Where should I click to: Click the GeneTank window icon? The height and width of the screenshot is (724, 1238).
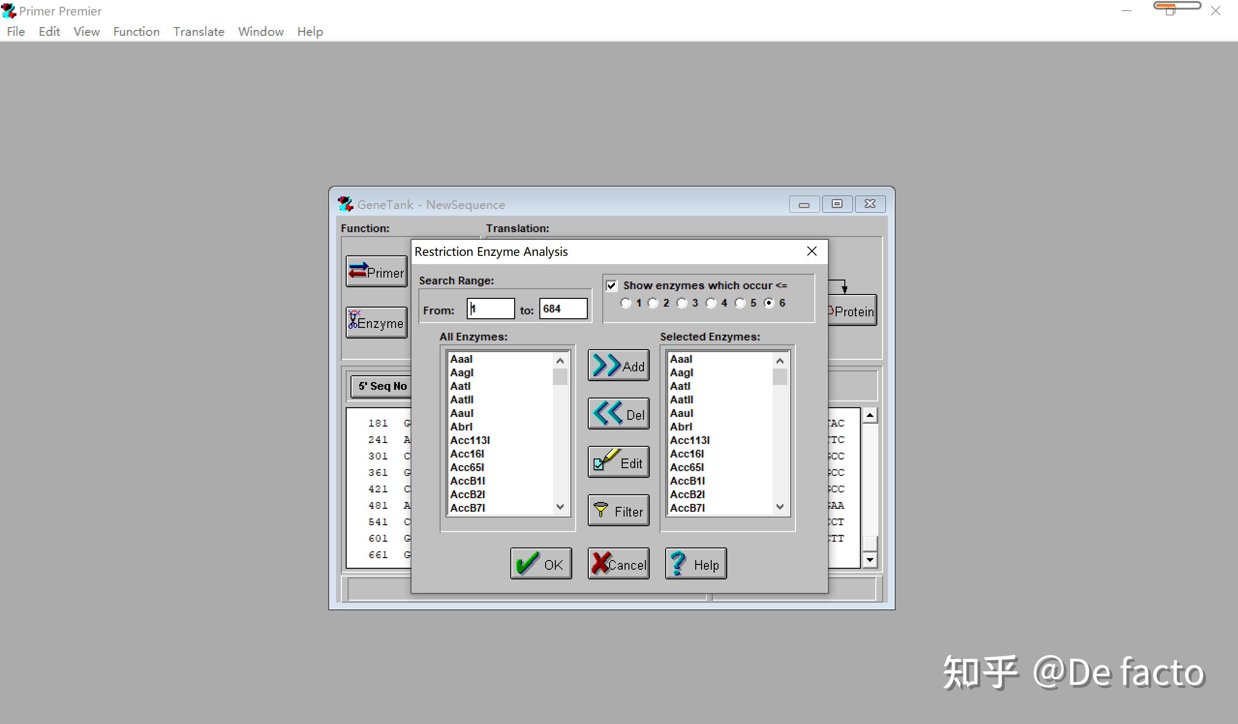(x=345, y=204)
